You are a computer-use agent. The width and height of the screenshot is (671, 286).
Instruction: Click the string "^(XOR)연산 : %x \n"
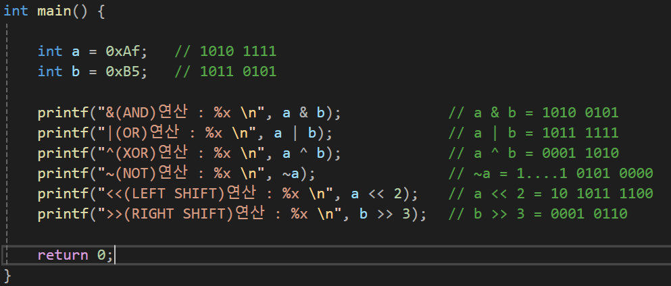(182, 153)
